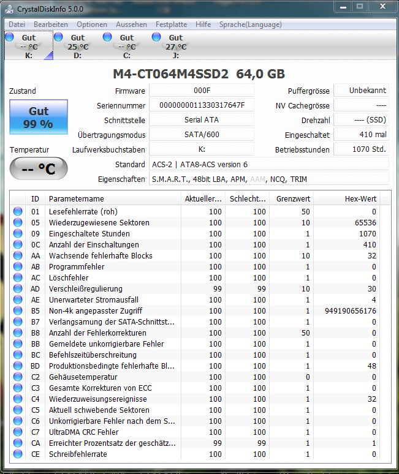This screenshot has height=474, width=399.
Task: Click the status icon for Gemeldete unkorrigierbare Fehler
Action: click(18, 344)
